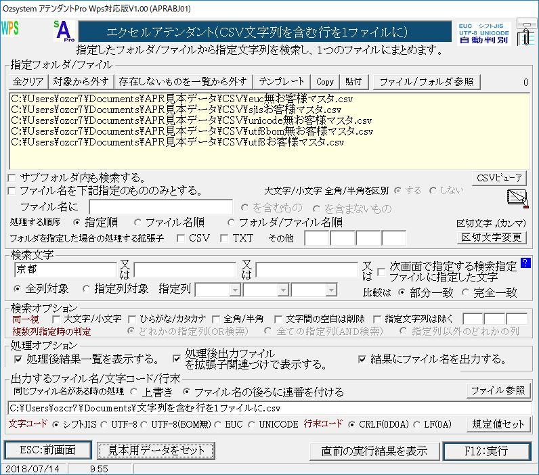
Task: Click 規定値セット button
Action: tap(498, 424)
